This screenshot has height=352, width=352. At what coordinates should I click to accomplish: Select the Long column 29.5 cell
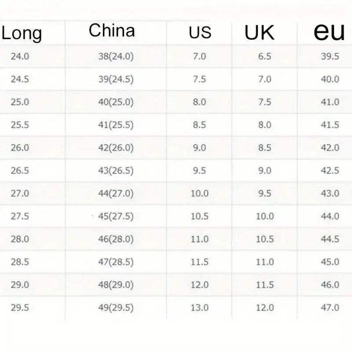(x=20, y=308)
